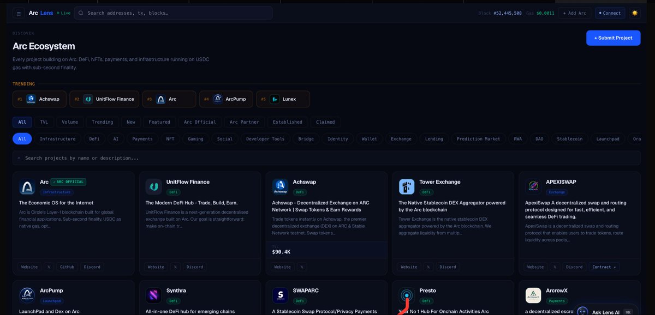Click the Tower Exchange card logo
The width and height of the screenshot is (655, 315).
407,187
